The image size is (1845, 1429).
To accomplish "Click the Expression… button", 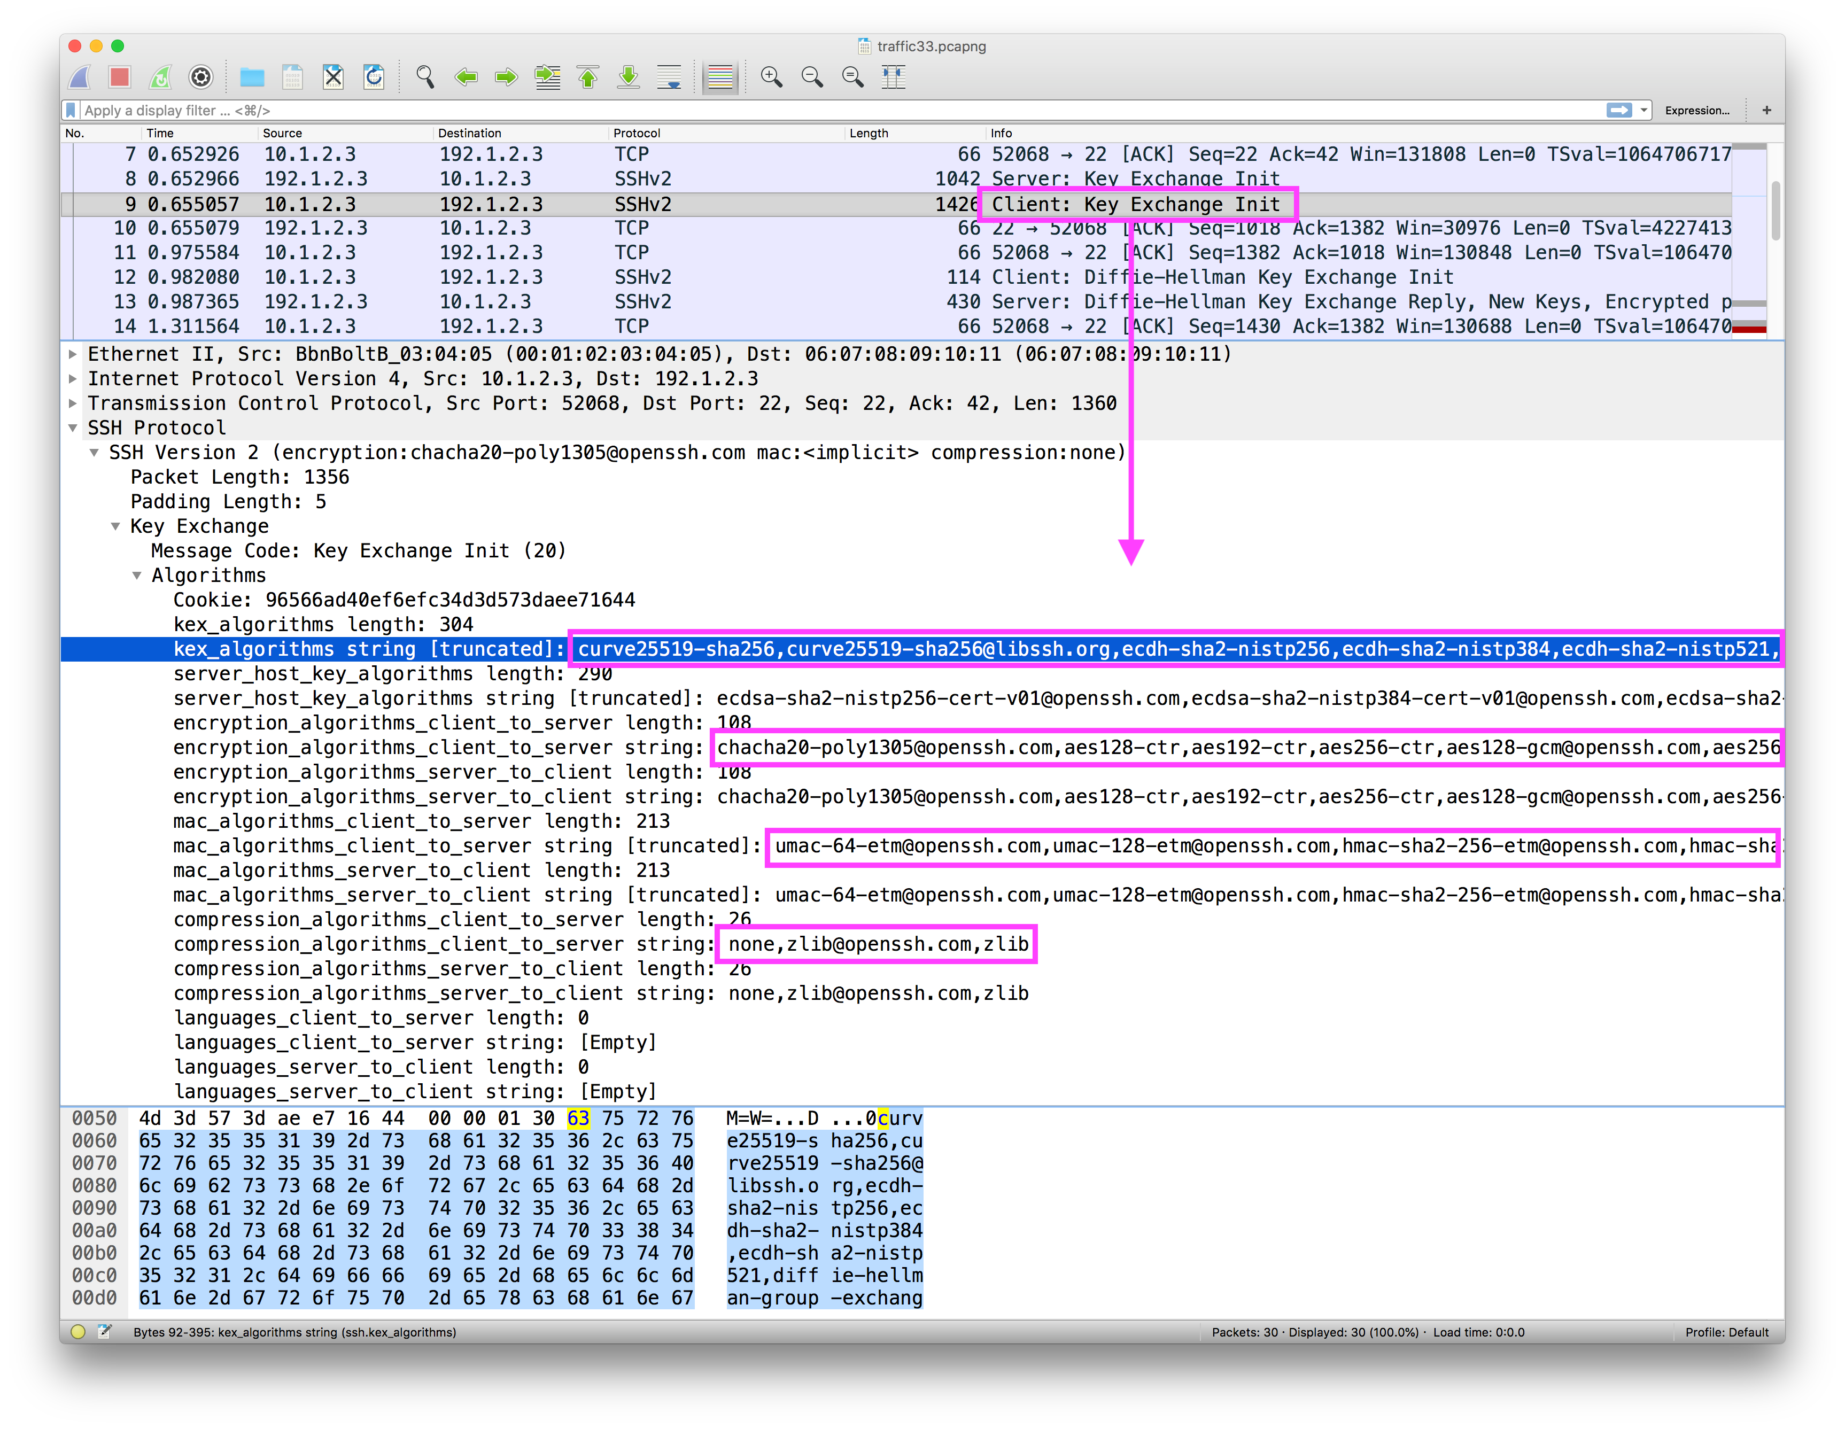I will point(1696,111).
